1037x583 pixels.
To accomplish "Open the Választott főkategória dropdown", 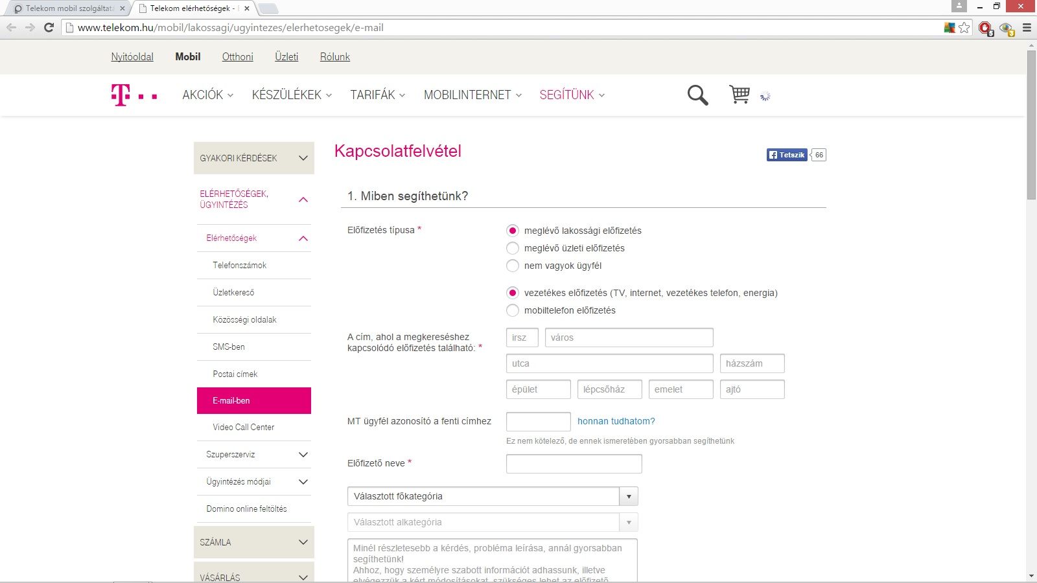I will 493,496.
